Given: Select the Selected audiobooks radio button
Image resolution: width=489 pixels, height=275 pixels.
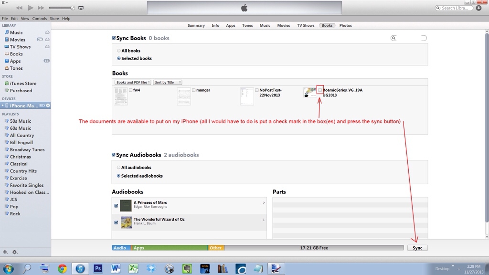Looking at the screenshot, I should 118,176.
